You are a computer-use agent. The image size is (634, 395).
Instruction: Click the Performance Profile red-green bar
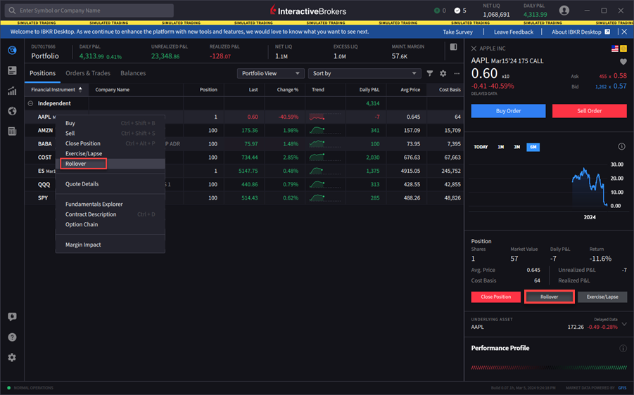click(549, 368)
